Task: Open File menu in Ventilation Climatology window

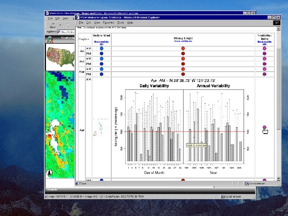Action: pos(50,18)
